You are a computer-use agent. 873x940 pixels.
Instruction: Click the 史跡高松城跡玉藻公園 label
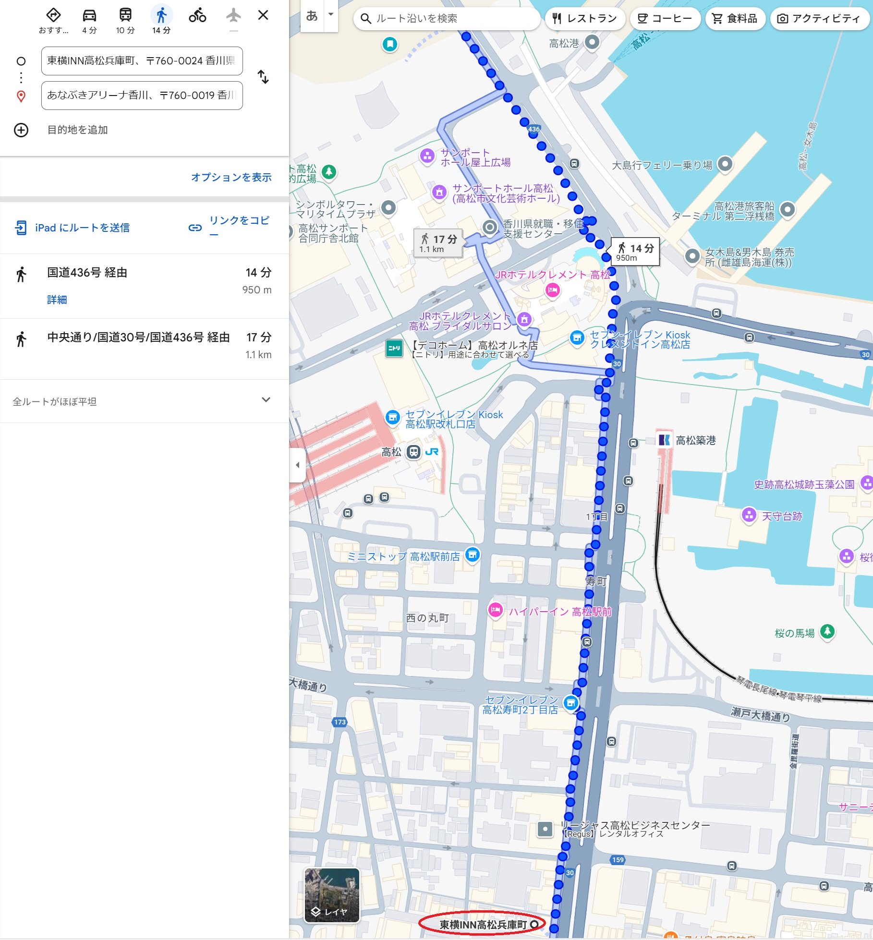pos(804,484)
